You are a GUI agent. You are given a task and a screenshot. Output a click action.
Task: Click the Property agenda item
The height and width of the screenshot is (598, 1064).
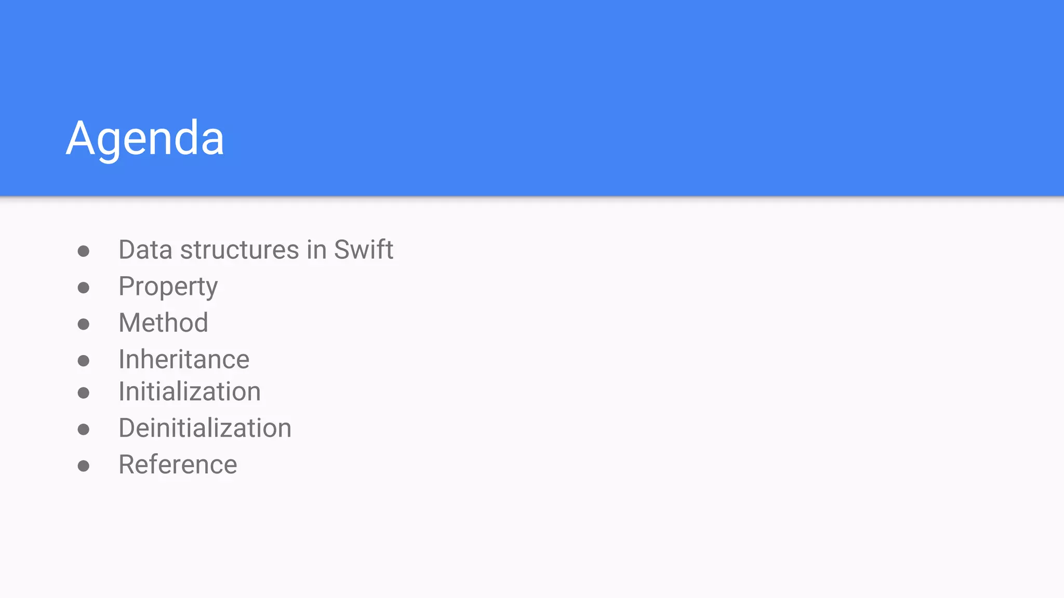[168, 287]
